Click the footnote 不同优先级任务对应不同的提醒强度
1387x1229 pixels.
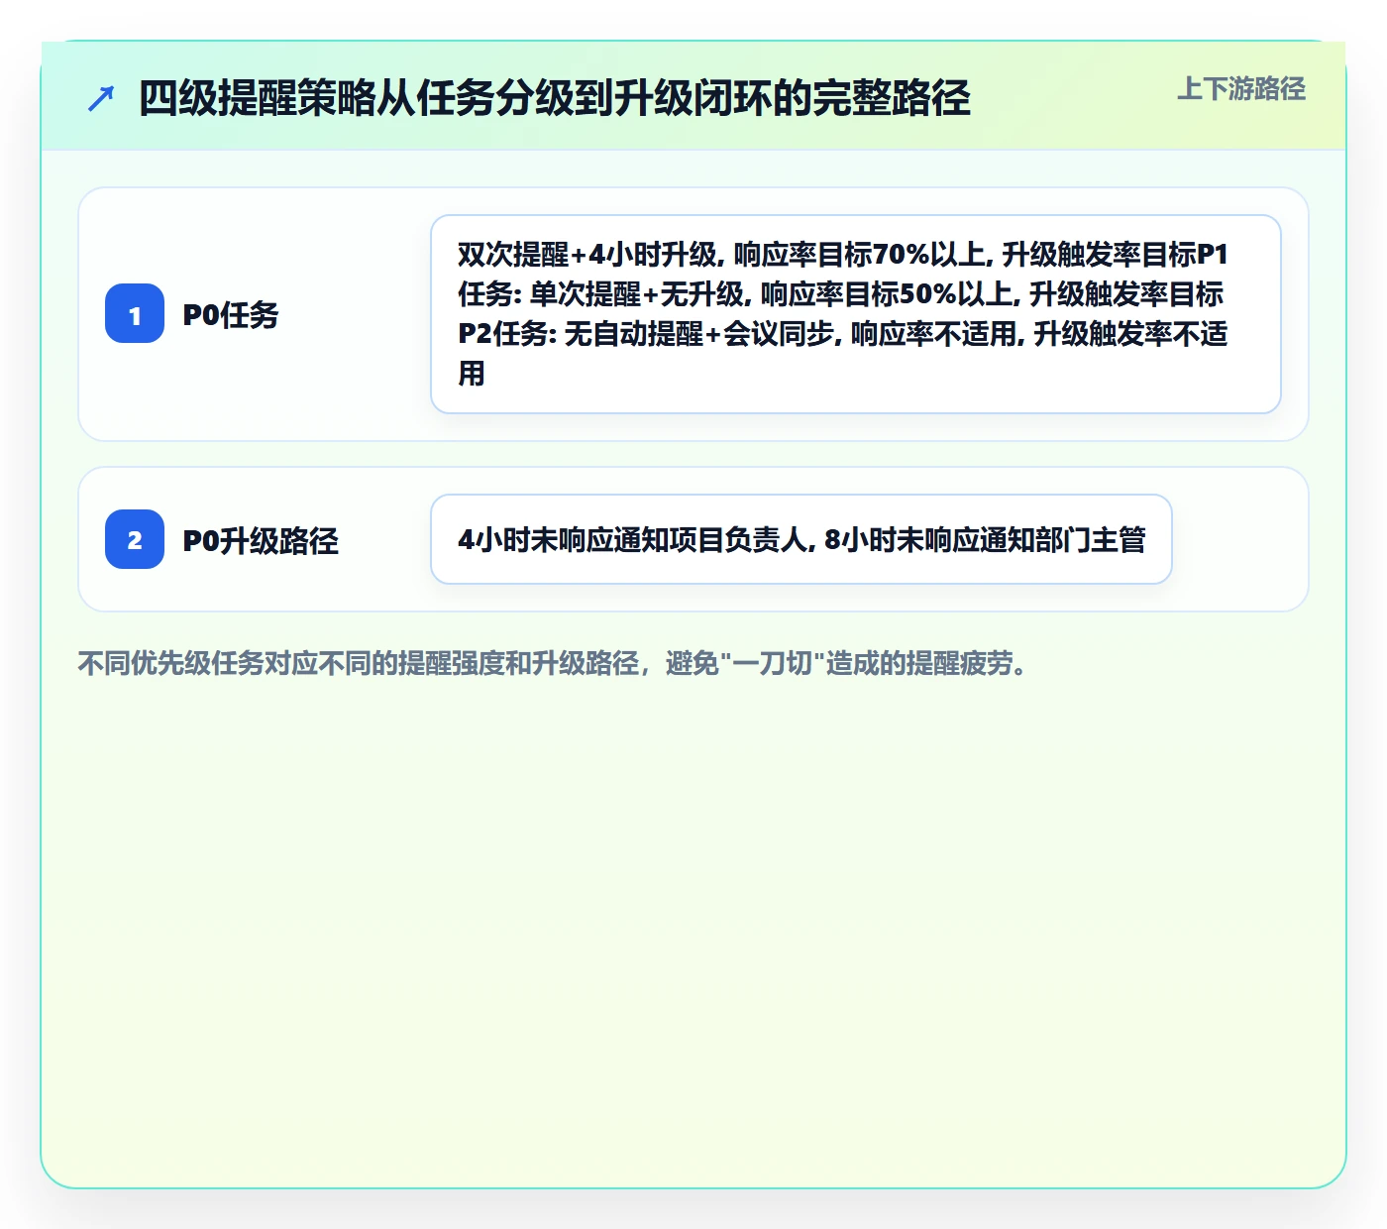[x=553, y=663]
